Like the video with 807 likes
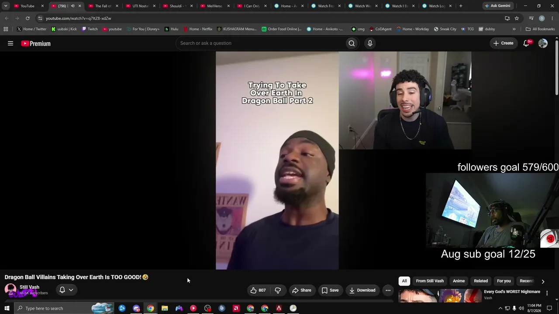The width and height of the screenshot is (559, 314). click(258, 290)
